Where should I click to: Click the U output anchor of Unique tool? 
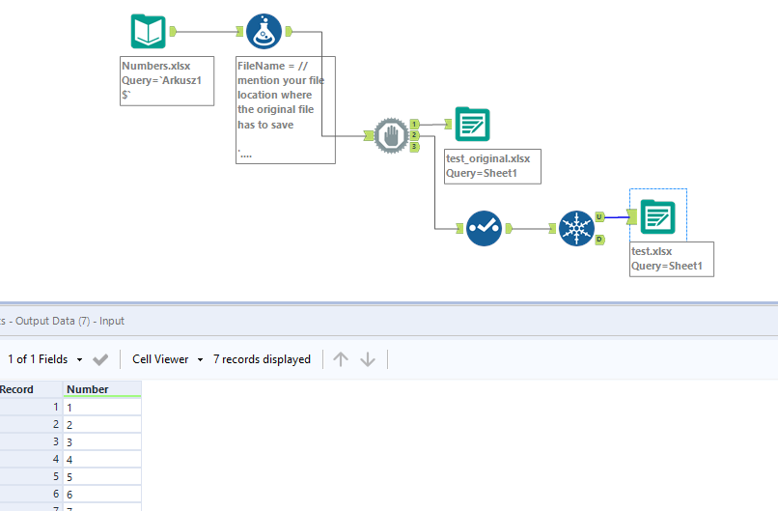(x=599, y=217)
